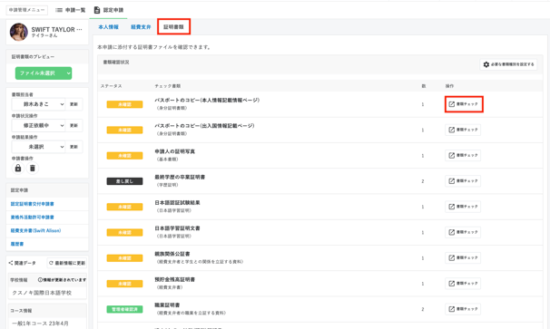Click the 認定申請 document icon

click(97, 10)
